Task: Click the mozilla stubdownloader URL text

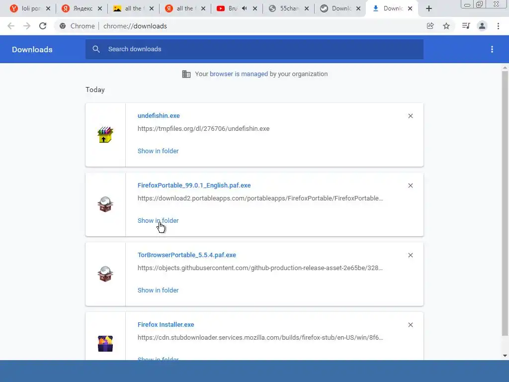Action: 260,338
